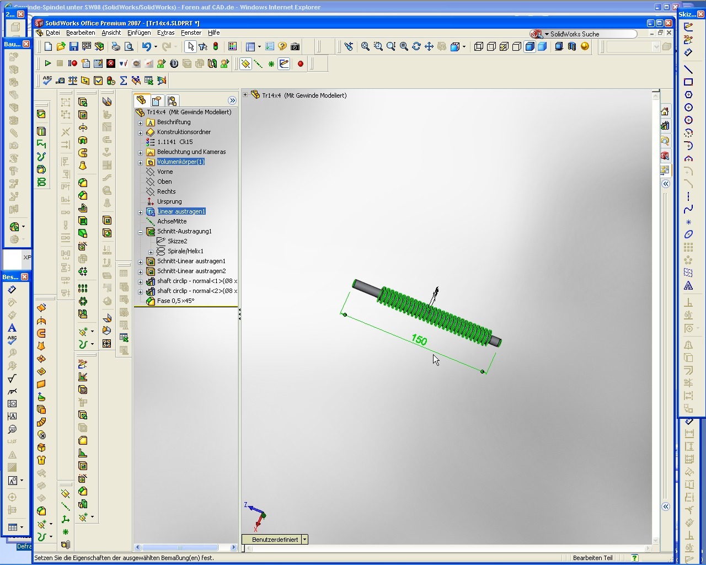Click the Line sketch tool in right toolbar

click(x=688, y=70)
